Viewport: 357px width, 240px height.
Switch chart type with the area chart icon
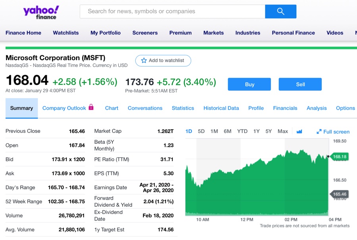[299, 131]
